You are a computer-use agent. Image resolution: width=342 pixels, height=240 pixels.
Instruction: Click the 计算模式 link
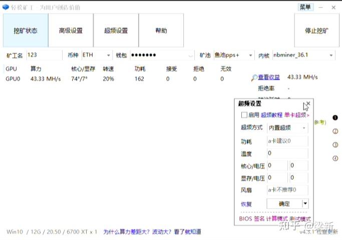277,218
